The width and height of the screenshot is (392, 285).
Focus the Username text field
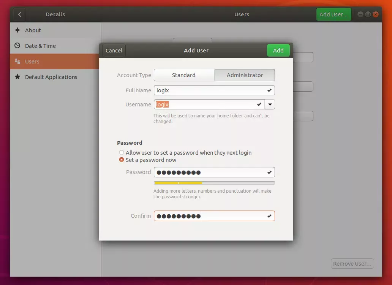coord(209,104)
